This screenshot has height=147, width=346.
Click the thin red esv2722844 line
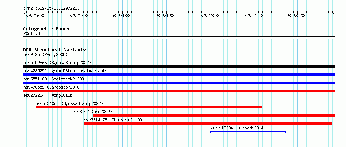click(179, 99)
